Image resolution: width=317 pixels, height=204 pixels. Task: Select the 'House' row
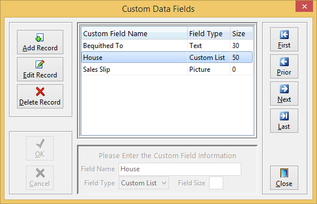[167, 58]
